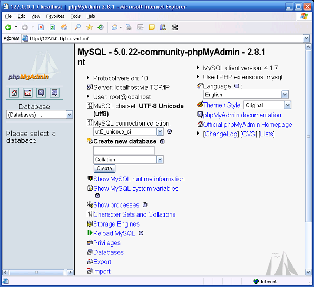Stop page loading with the Stop icon
314x287 pixels.
click(x=41, y=27)
